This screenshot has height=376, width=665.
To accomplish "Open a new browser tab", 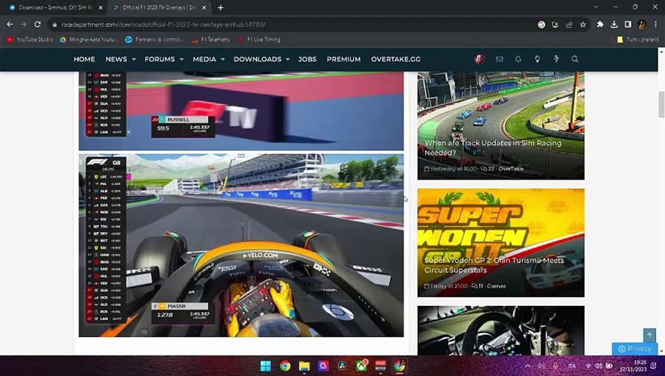I will [221, 8].
